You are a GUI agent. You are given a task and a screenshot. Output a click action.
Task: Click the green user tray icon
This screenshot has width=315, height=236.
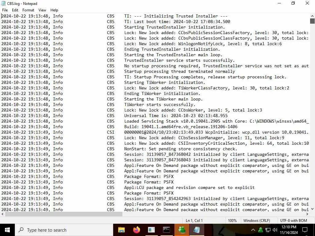coord(261,230)
